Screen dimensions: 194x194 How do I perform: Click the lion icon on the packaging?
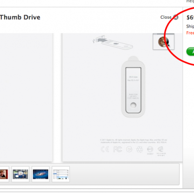click(164, 42)
